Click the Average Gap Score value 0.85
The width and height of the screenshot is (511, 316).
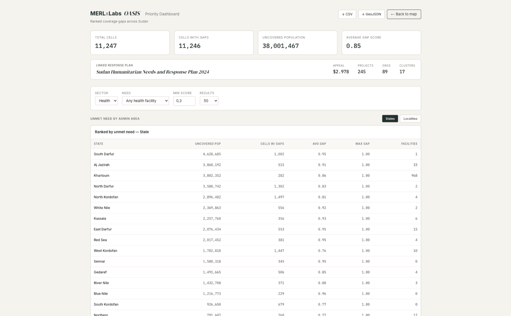(x=354, y=46)
